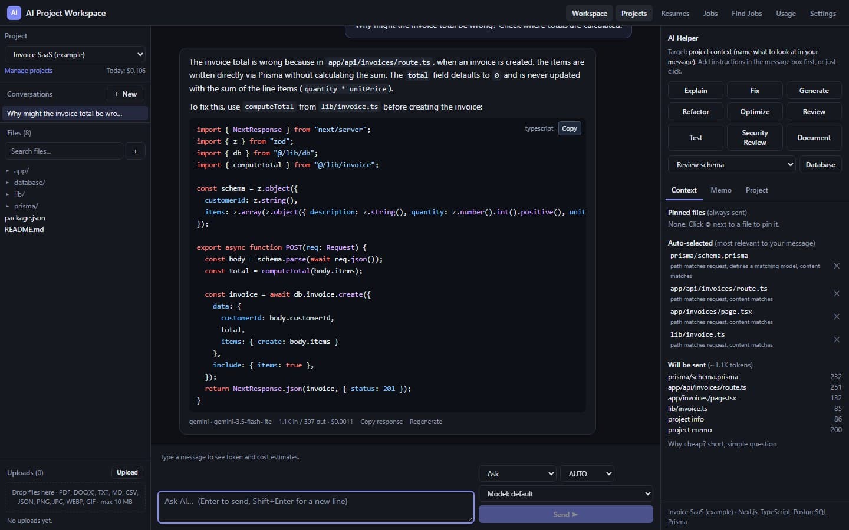Open Settings in top navigation
The image size is (849, 530).
823,13
